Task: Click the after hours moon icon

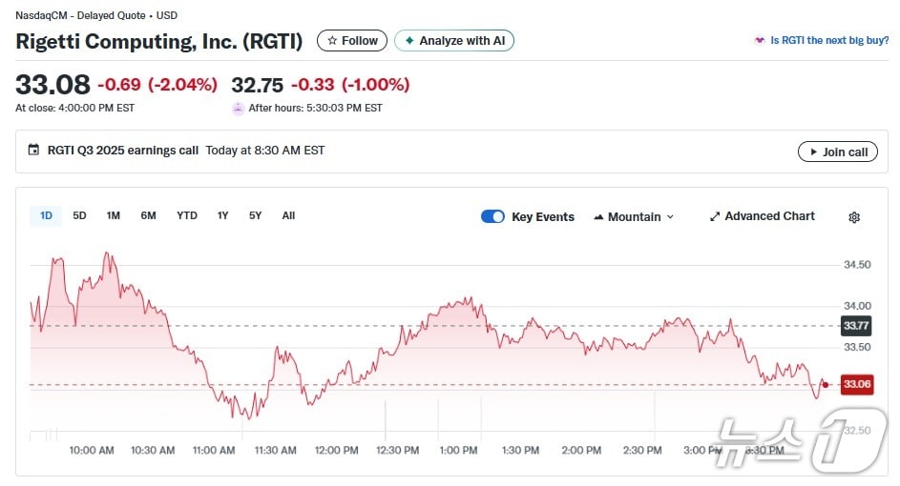Action: pyautogui.click(x=238, y=109)
